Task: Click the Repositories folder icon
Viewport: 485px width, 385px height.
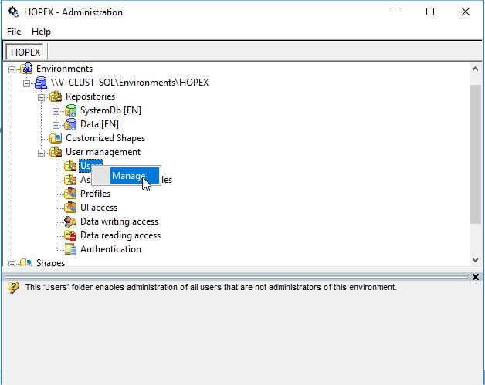Action: pos(56,96)
